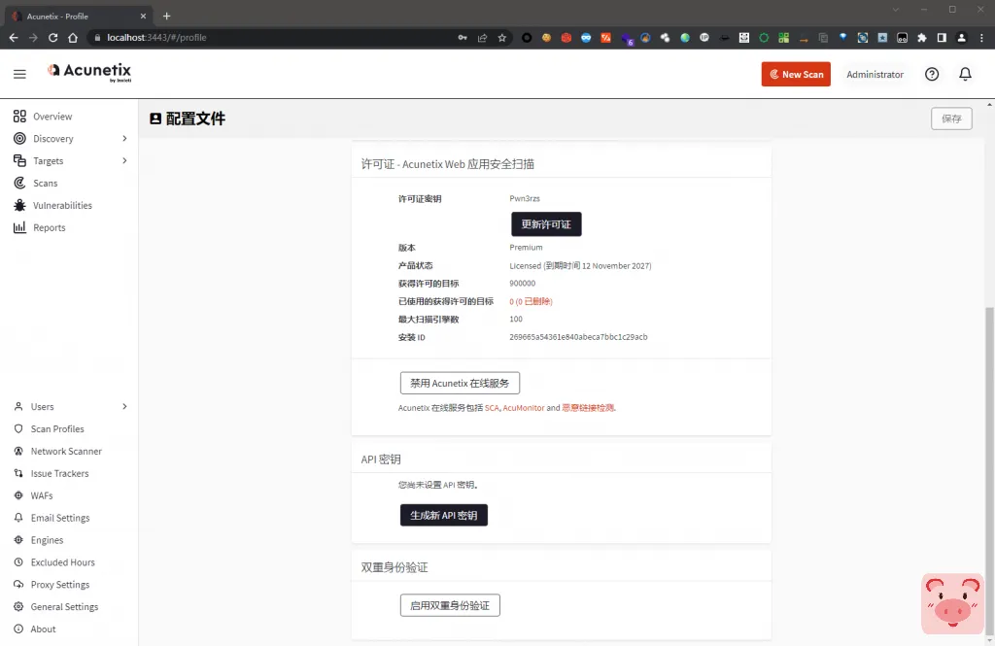
Task: Open the Reports page
Action: coord(49,227)
